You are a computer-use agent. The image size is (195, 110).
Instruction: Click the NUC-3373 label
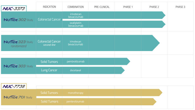tap(14, 9)
